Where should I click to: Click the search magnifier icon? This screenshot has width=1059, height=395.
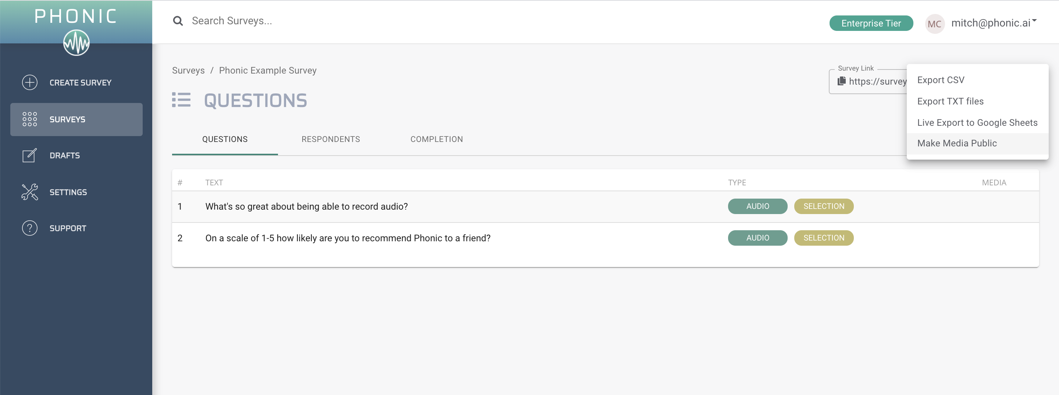pos(178,20)
